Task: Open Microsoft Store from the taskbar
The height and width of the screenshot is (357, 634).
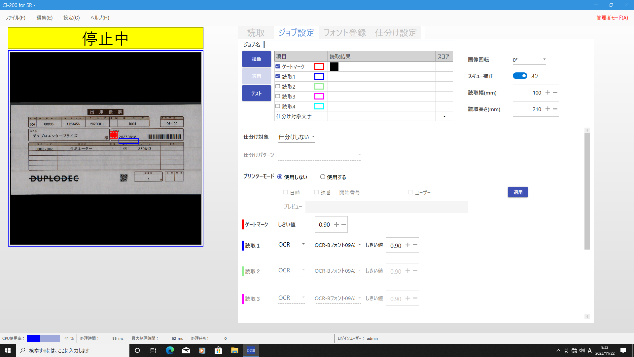Action: pos(218,350)
